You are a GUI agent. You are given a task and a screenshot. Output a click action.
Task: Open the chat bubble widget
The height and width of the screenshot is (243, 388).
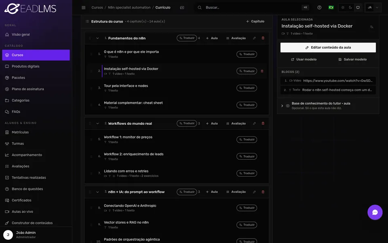pyautogui.click(x=375, y=212)
